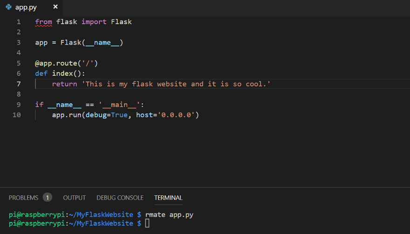Click line number 7 in the gutter
Screen dimensions: 410x234
coord(19,84)
